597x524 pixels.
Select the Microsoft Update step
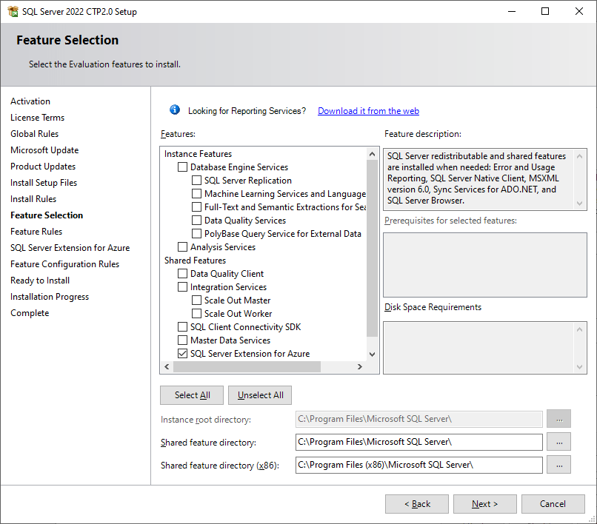click(x=44, y=150)
